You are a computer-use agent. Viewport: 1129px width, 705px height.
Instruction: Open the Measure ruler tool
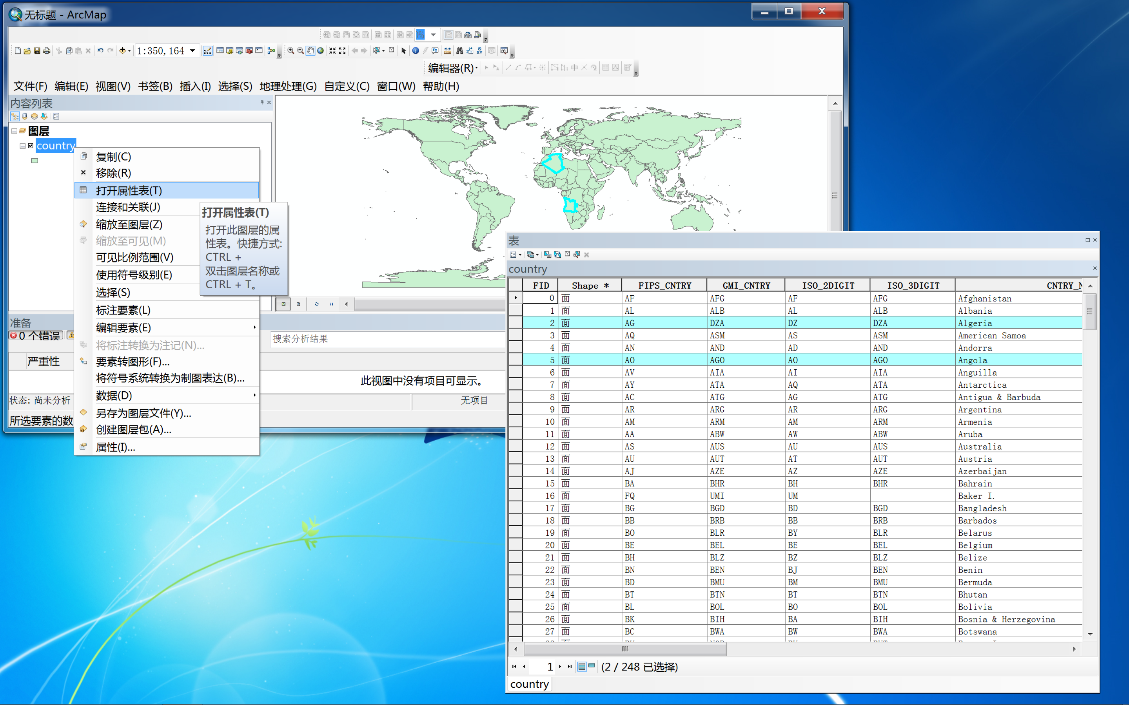pyautogui.click(x=447, y=51)
